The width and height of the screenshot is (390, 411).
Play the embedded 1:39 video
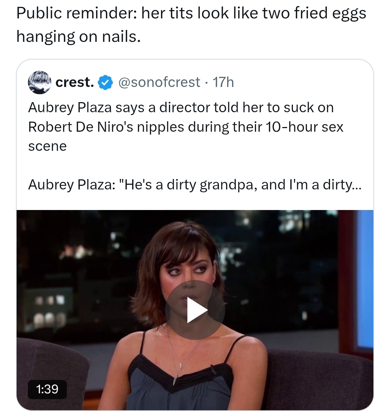pyautogui.click(x=195, y=310)
